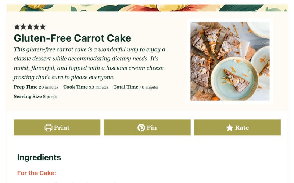Click the fifth star in the rating

pos(43,27)
